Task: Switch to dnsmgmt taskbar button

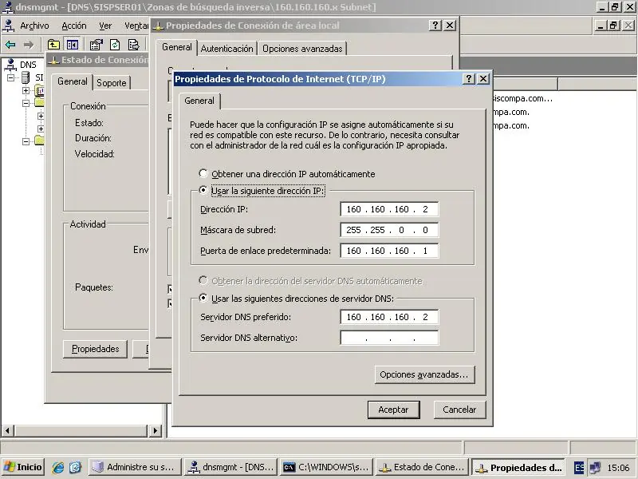Action: [230, 467]
